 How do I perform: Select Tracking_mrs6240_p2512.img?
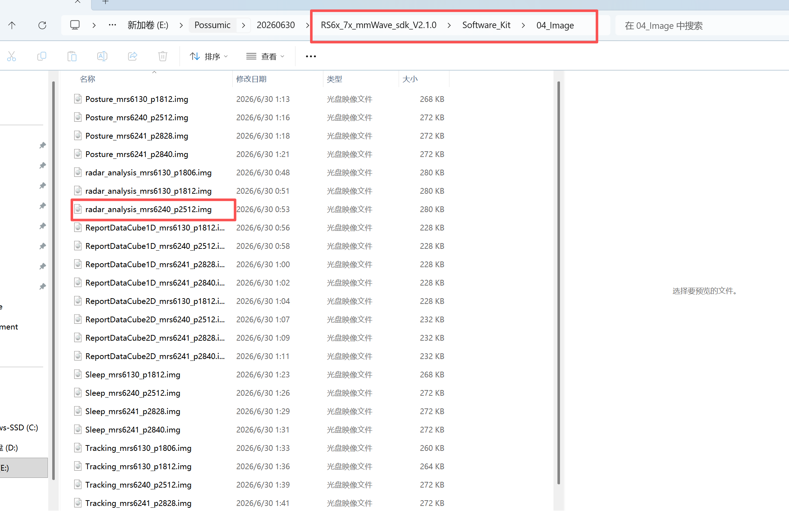pos(138,485)
